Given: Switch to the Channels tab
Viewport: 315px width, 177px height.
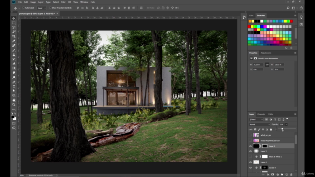Looking at the screenshot, I should click(261, 114).
